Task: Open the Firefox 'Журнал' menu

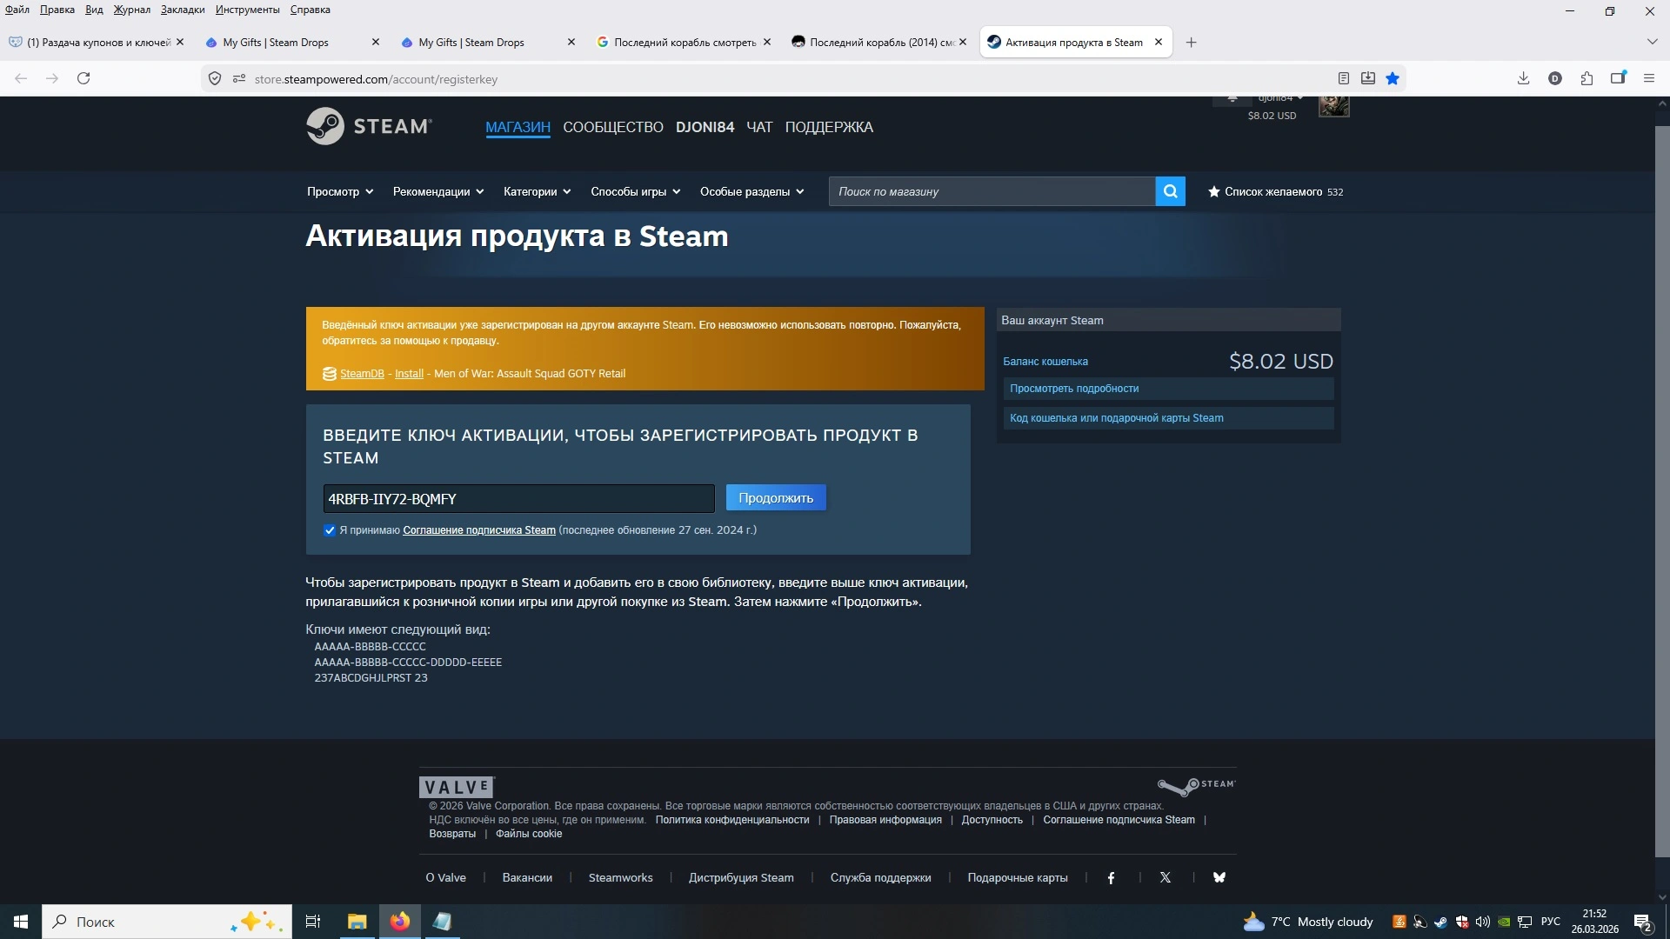Action: point(131,10)
